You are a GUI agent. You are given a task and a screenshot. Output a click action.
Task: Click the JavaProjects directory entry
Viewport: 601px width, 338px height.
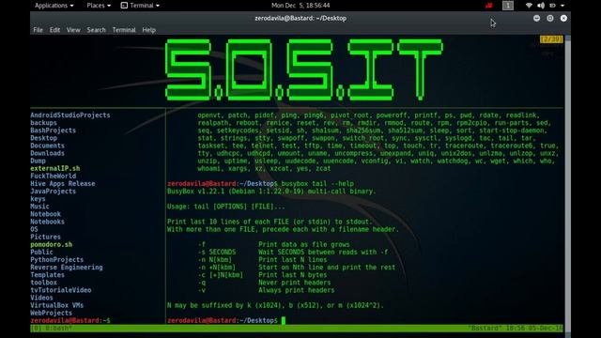pyautogui.click(x=54, y=192)
